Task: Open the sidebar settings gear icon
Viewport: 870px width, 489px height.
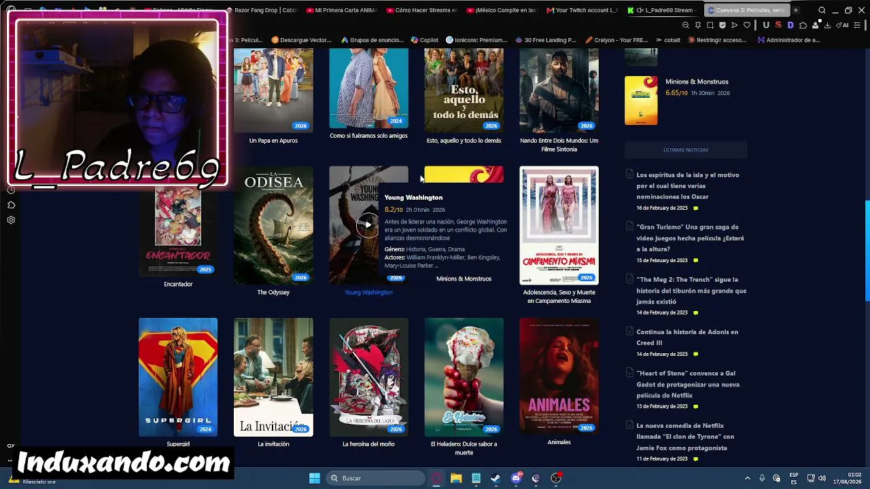Action: pyautogui.click(x=11, y=220)
